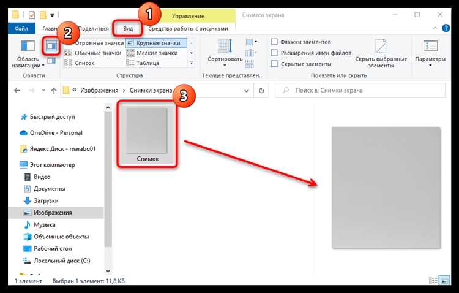Click the Области group label
Screen dimensions: 459x293
pos(34,75)
